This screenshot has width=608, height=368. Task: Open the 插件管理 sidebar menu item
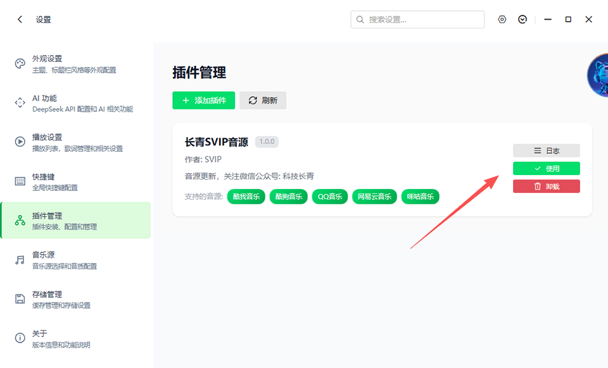point(76,221)
